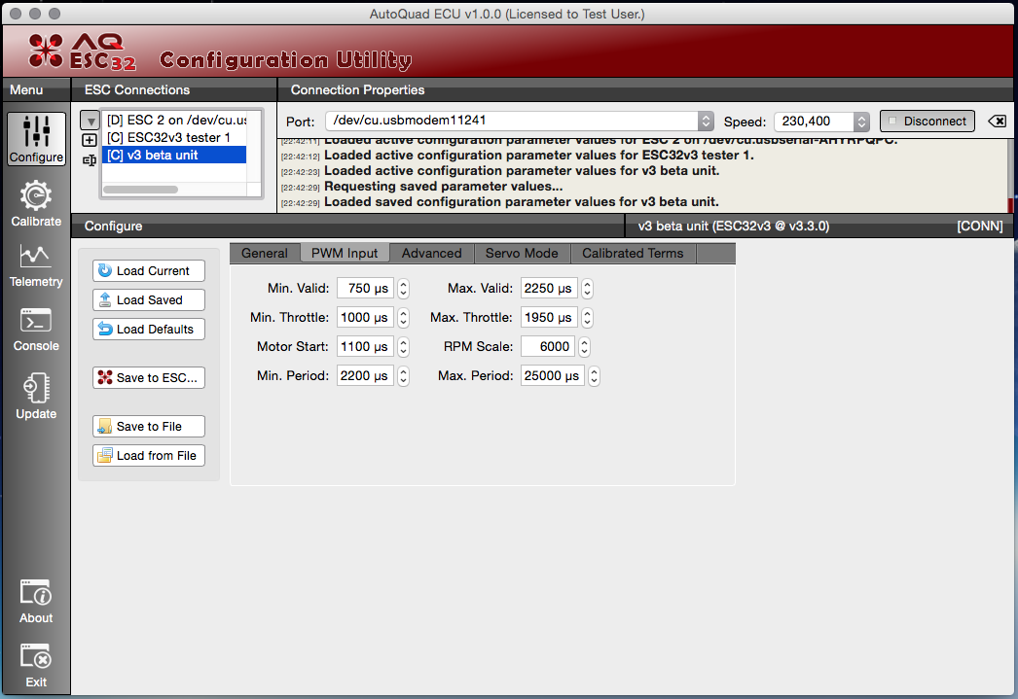The image size is (1018, 699).
Task: Select '[C] ESC32v3 tester 1' entry
Action: [174, 137]
